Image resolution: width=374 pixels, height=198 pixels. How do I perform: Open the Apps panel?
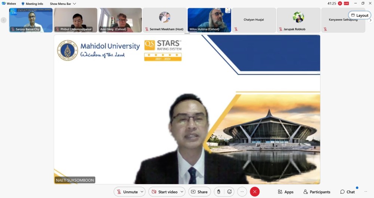(x=285, y=192)
